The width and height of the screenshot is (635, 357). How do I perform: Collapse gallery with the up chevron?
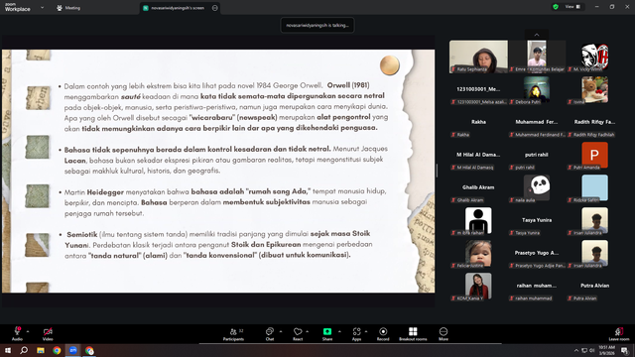[x=537, y=35]
